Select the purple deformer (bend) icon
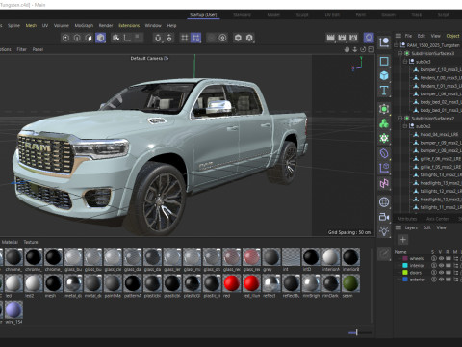Screen dimensions: 462x347 (x=384, y=153)
